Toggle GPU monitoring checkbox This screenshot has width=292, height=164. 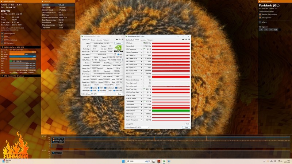2,40
